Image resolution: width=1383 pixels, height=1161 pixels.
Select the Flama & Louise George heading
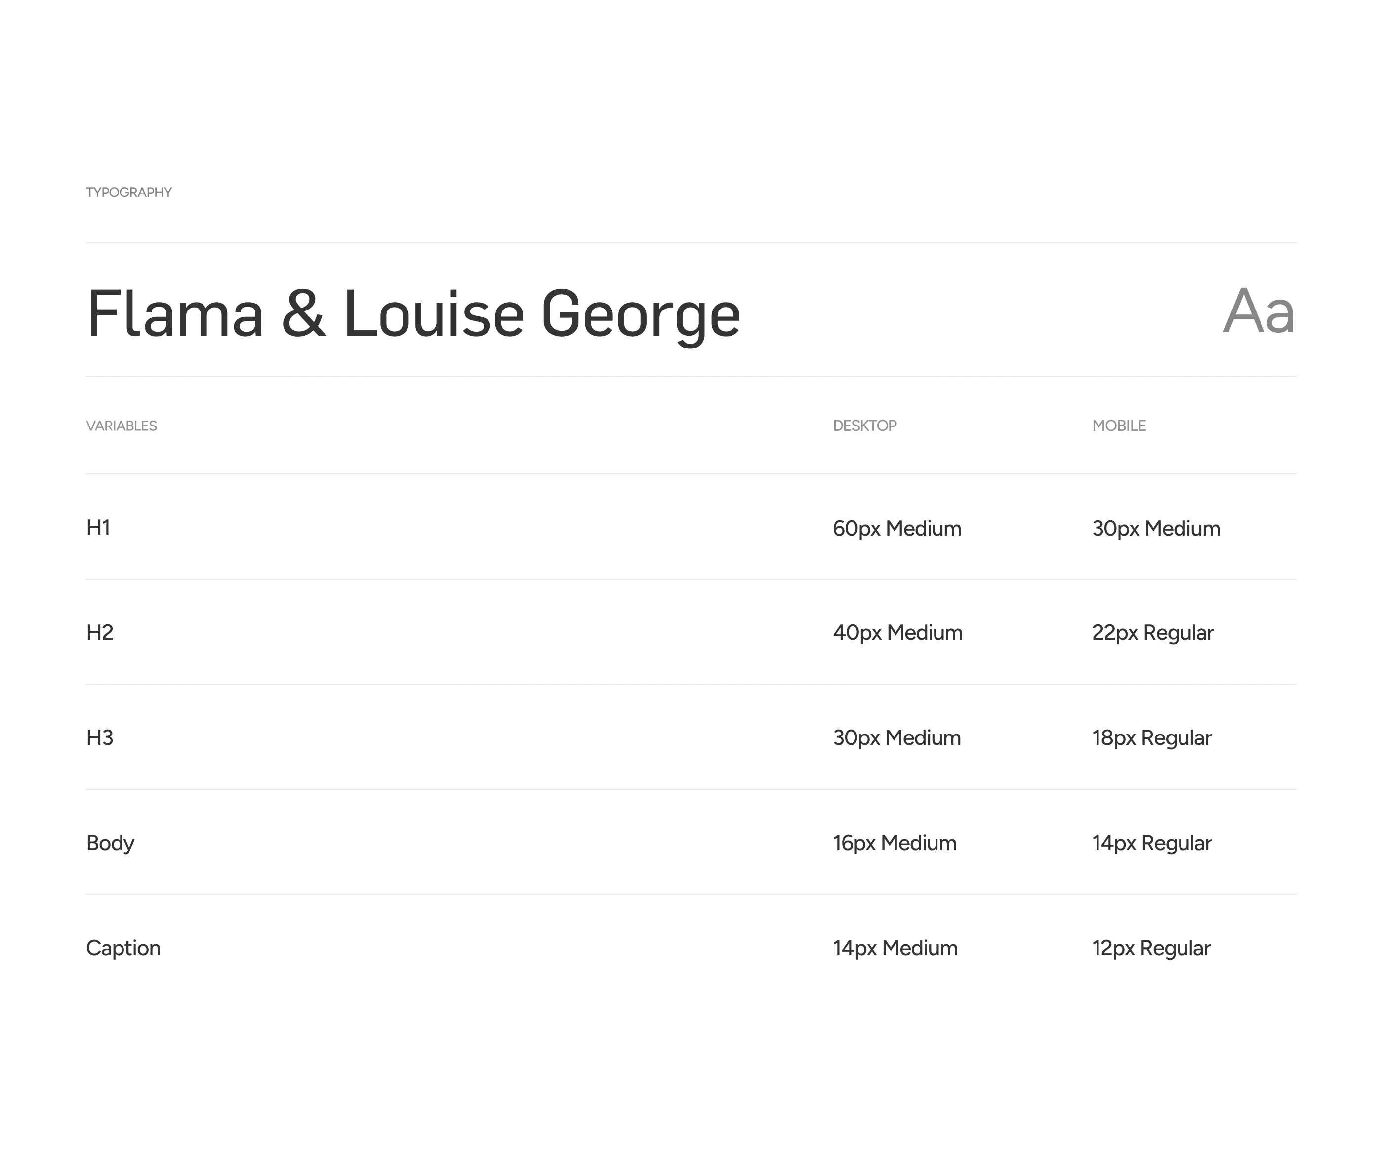[x=413, y=314]
